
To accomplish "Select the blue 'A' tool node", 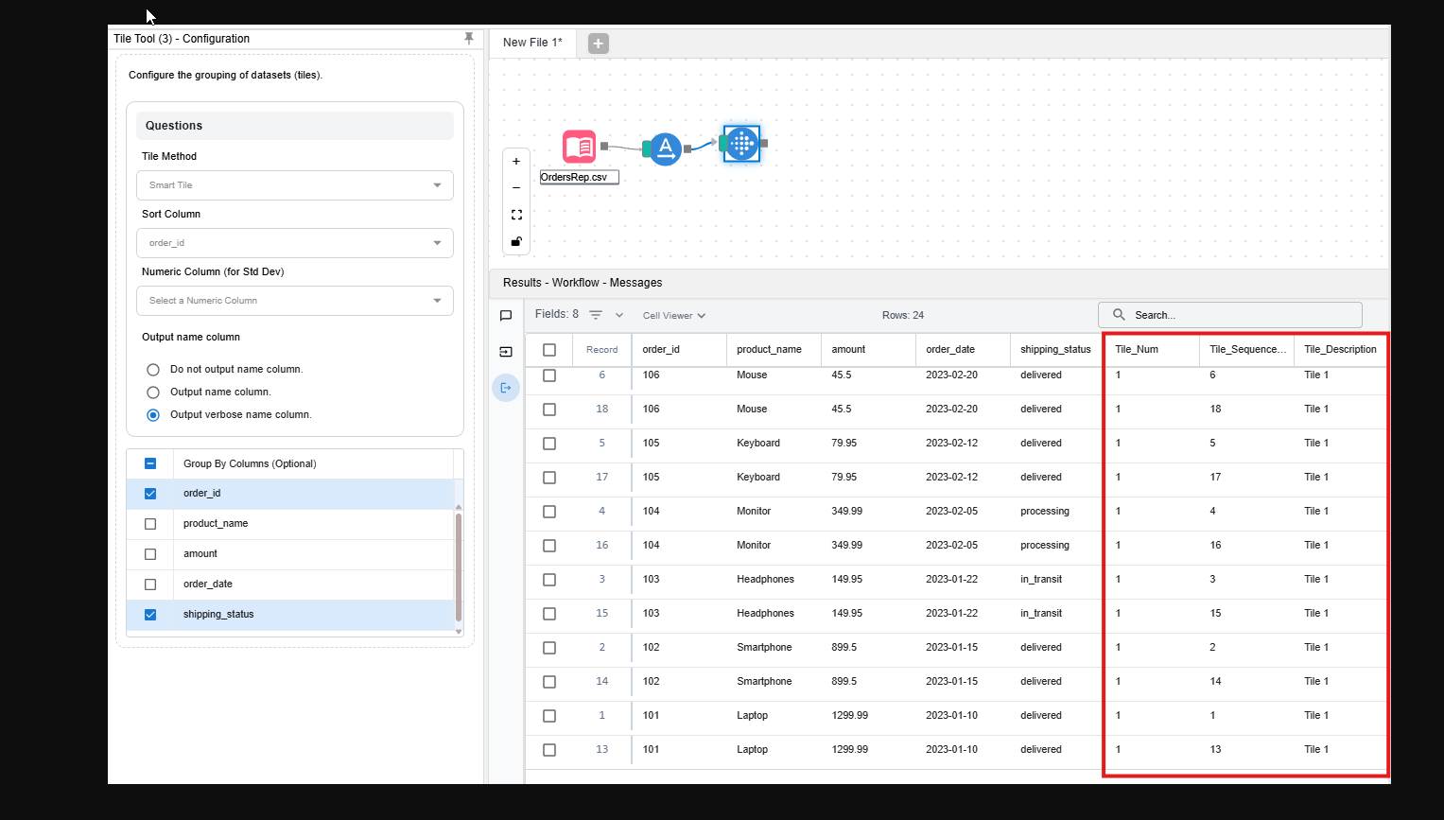I will pos(665,148).
